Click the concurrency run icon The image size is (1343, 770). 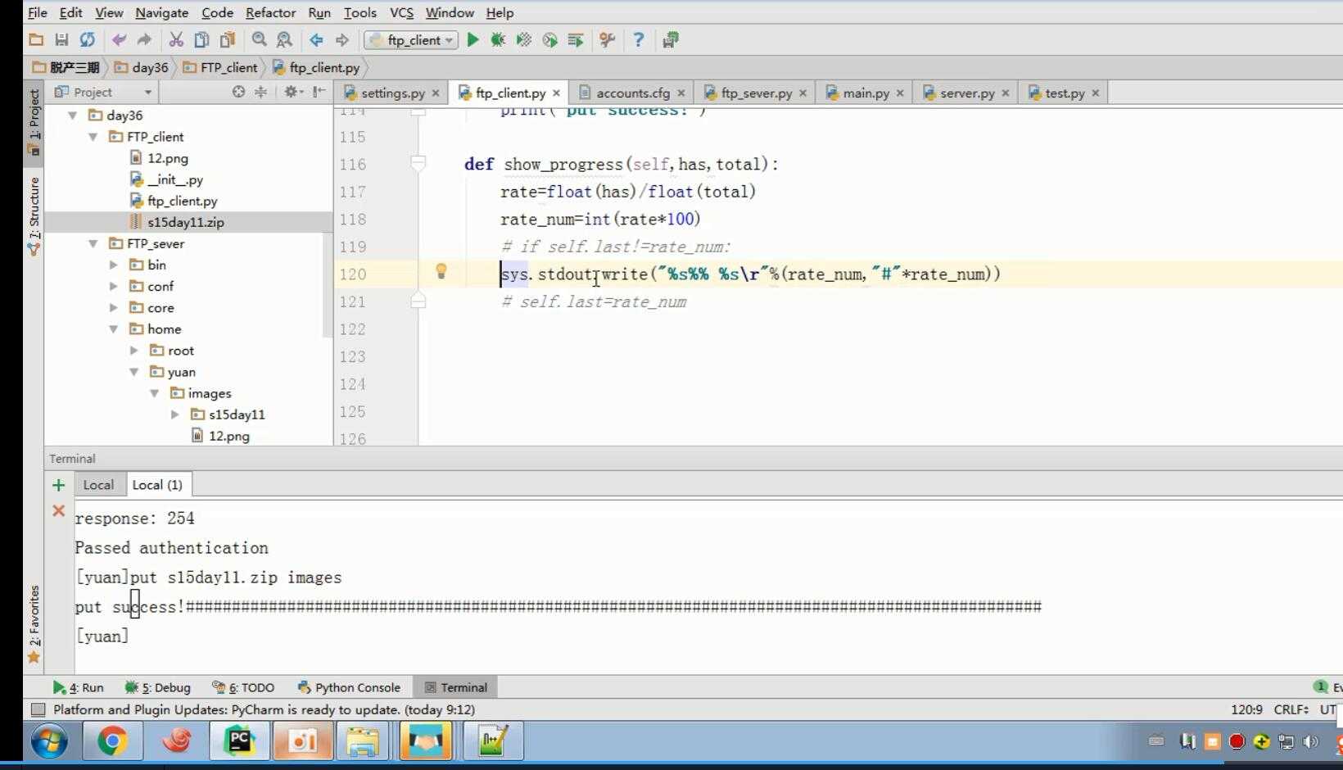(x=576, y=39)
